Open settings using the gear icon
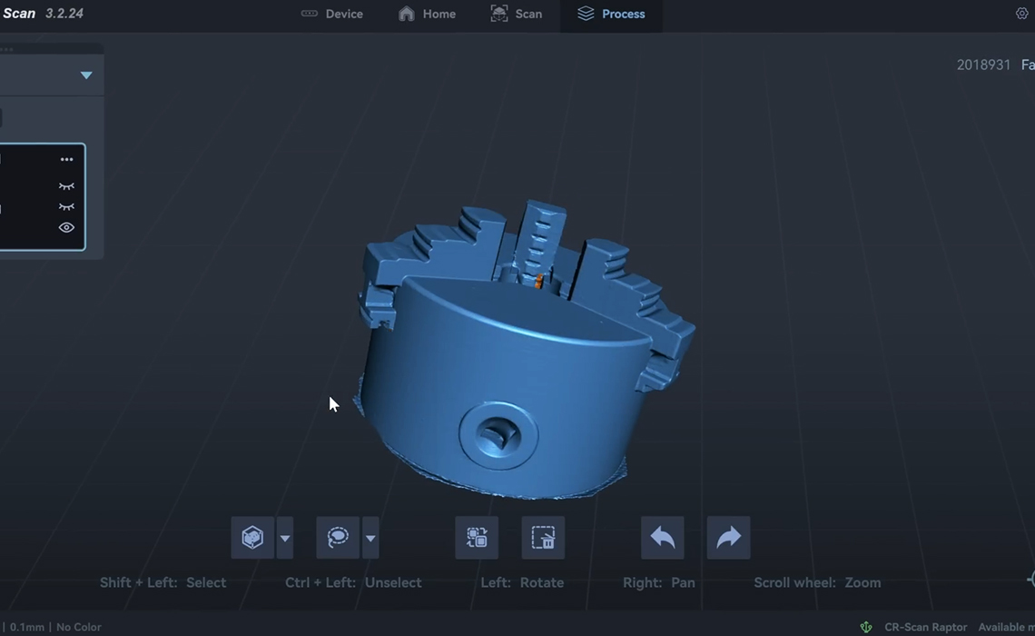 click(1021, 14)
